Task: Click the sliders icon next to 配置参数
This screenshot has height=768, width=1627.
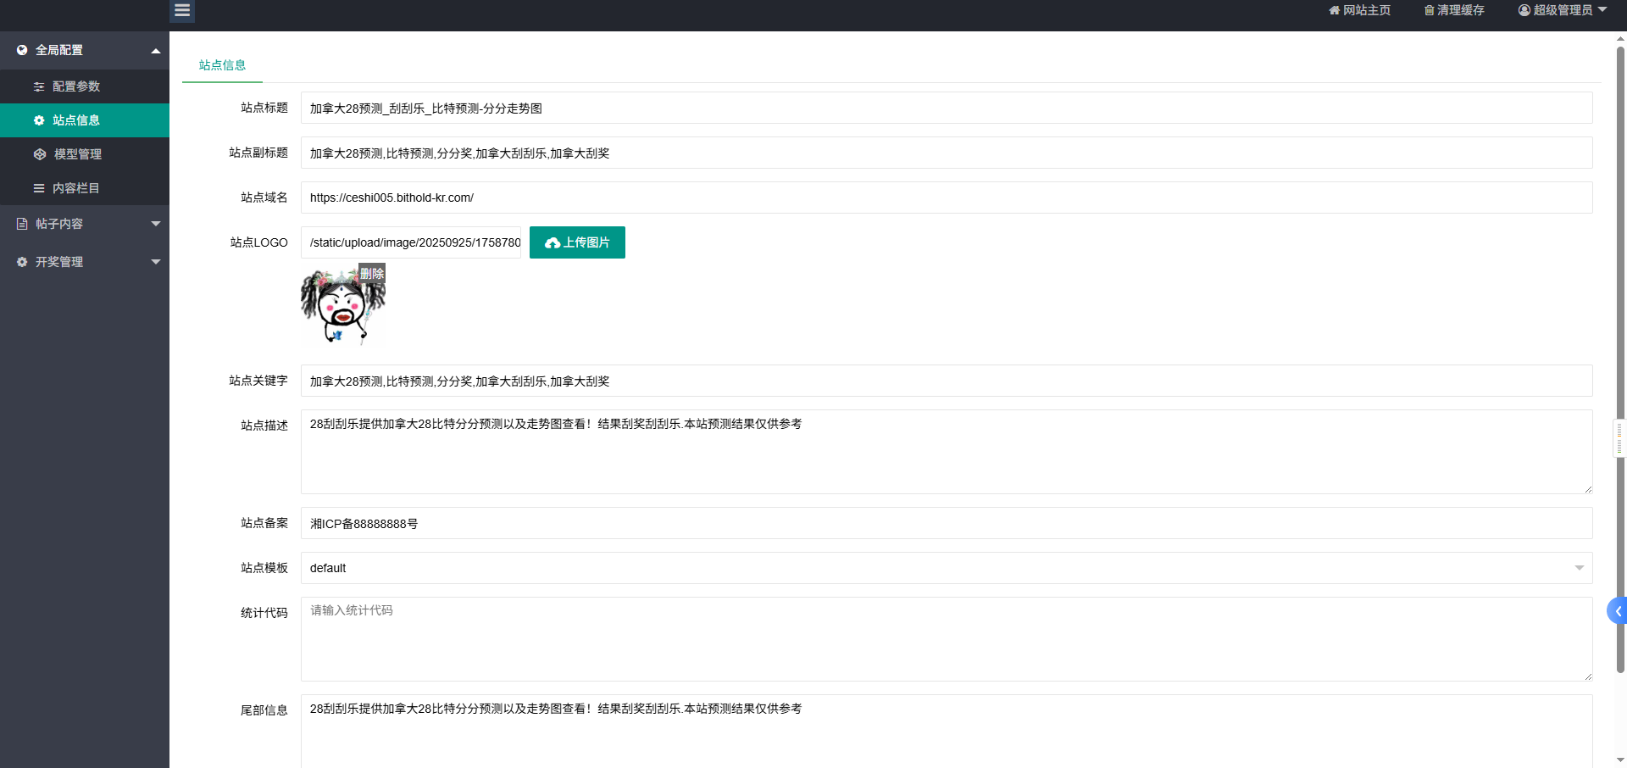Action: (39, 86)
